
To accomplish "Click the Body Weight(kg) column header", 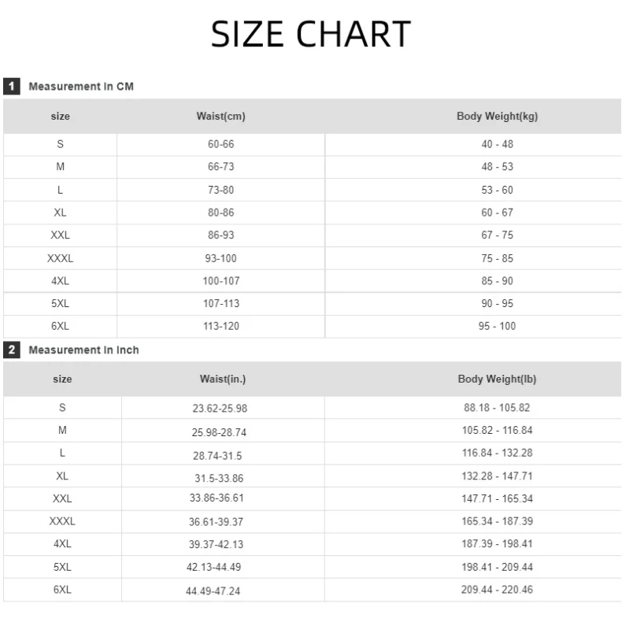I will (x=497, y=117).
